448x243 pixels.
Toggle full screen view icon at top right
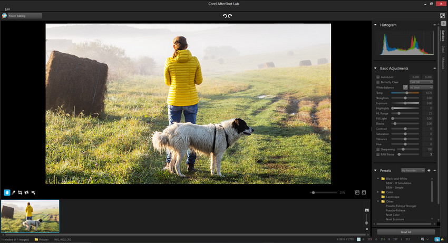(443, 16)
